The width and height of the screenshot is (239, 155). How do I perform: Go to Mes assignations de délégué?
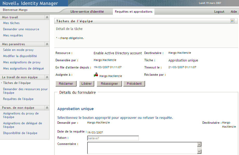point(23,68)
